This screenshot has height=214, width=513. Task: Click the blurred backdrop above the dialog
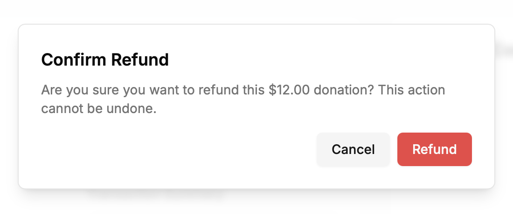[x=256, y=10]
